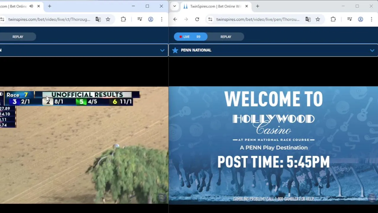This screenshot has width=378, height=213.
Task: Click the Hollywood Casino welcome video
Action: (x=273, y=145)
